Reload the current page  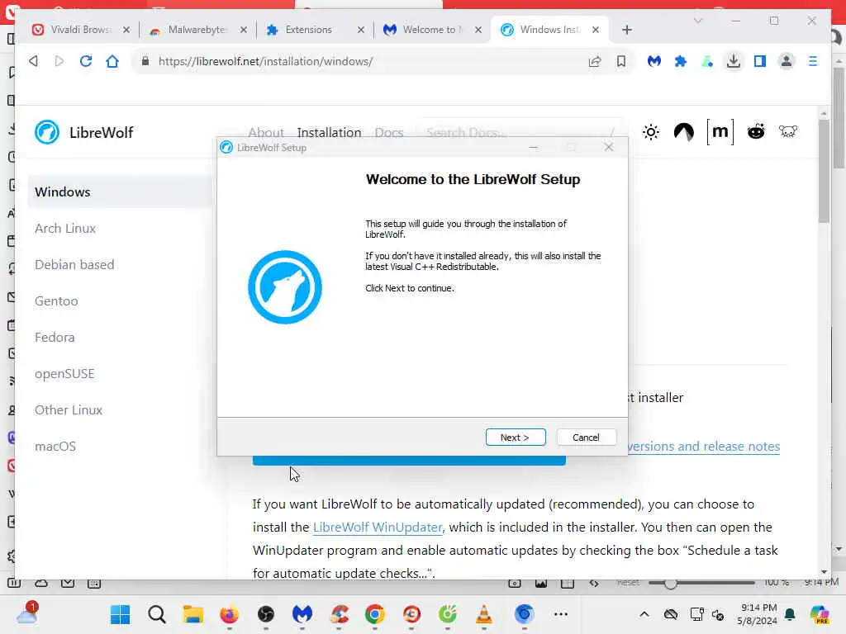(x=86, y=61)
